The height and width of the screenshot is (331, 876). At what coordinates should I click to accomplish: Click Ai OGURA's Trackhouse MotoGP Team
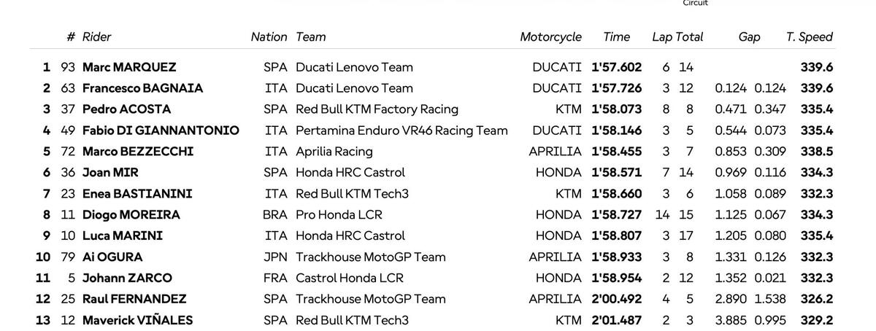pos(370,257)
